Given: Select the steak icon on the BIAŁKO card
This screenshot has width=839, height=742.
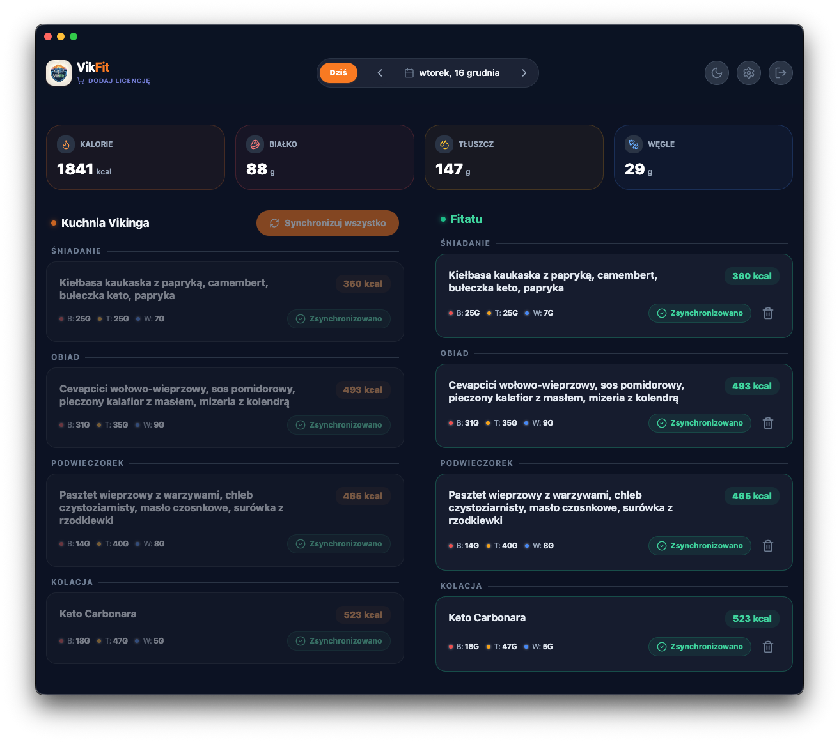Looking at the screenshot, I should pyautogui.click(x=255, y=144).
